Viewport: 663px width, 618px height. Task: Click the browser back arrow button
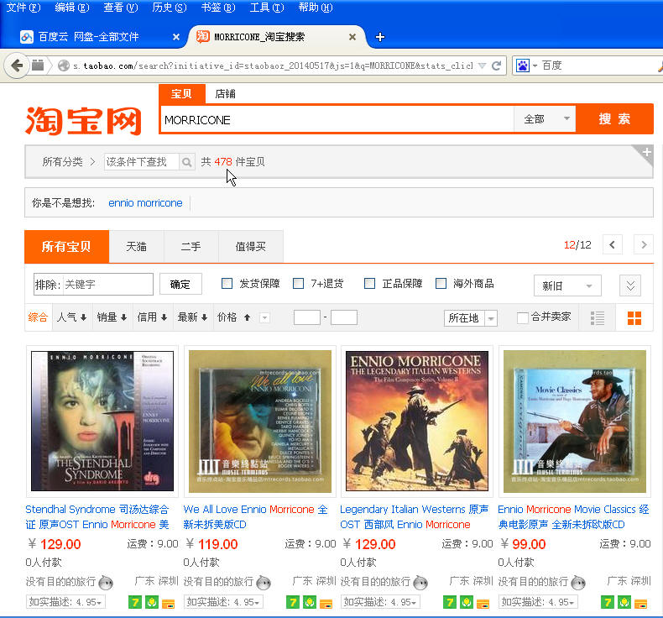click(17, 65)
